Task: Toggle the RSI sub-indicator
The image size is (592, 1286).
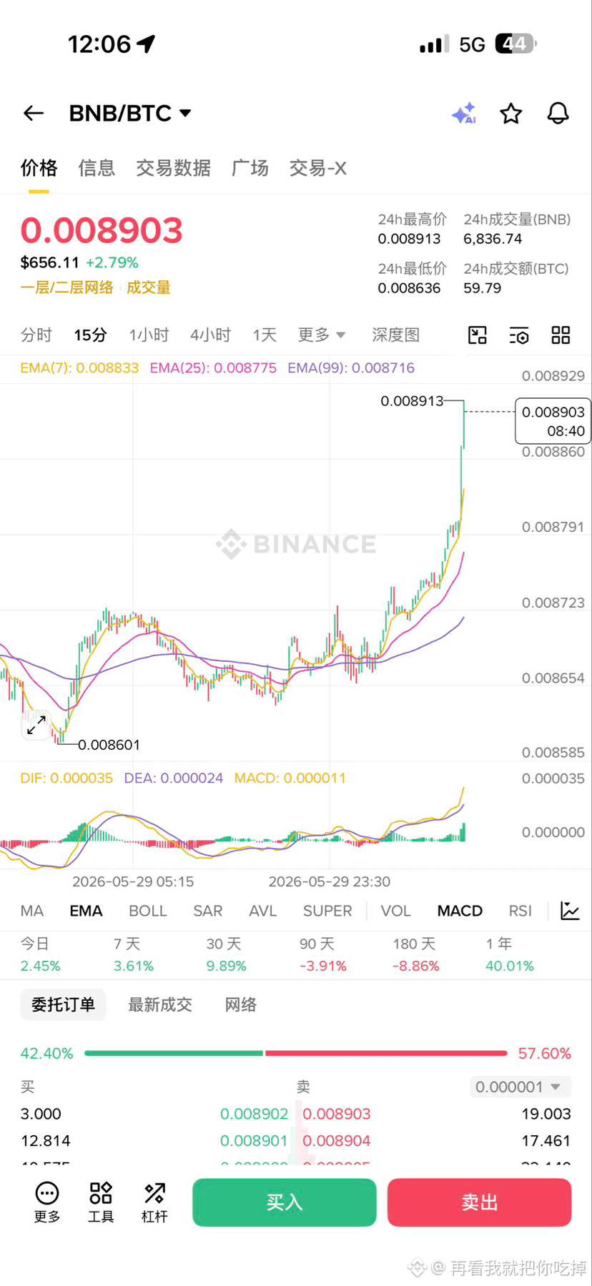Action: (521, 911)
